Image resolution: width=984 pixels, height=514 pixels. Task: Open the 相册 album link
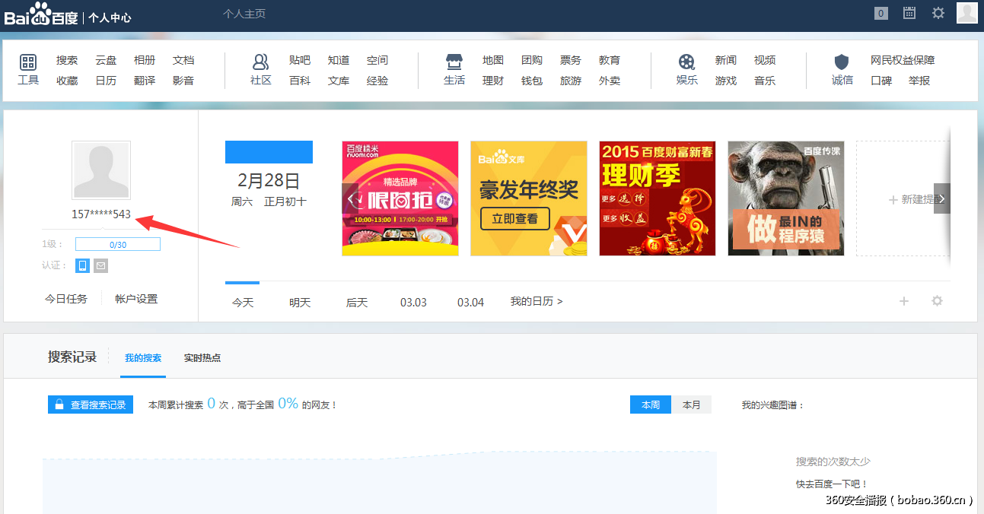coord(145,60)
